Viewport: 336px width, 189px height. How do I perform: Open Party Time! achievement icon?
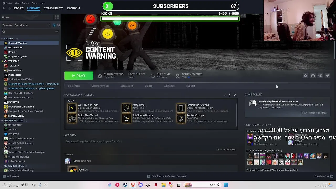pyautogui.click(x=126, y=108)
